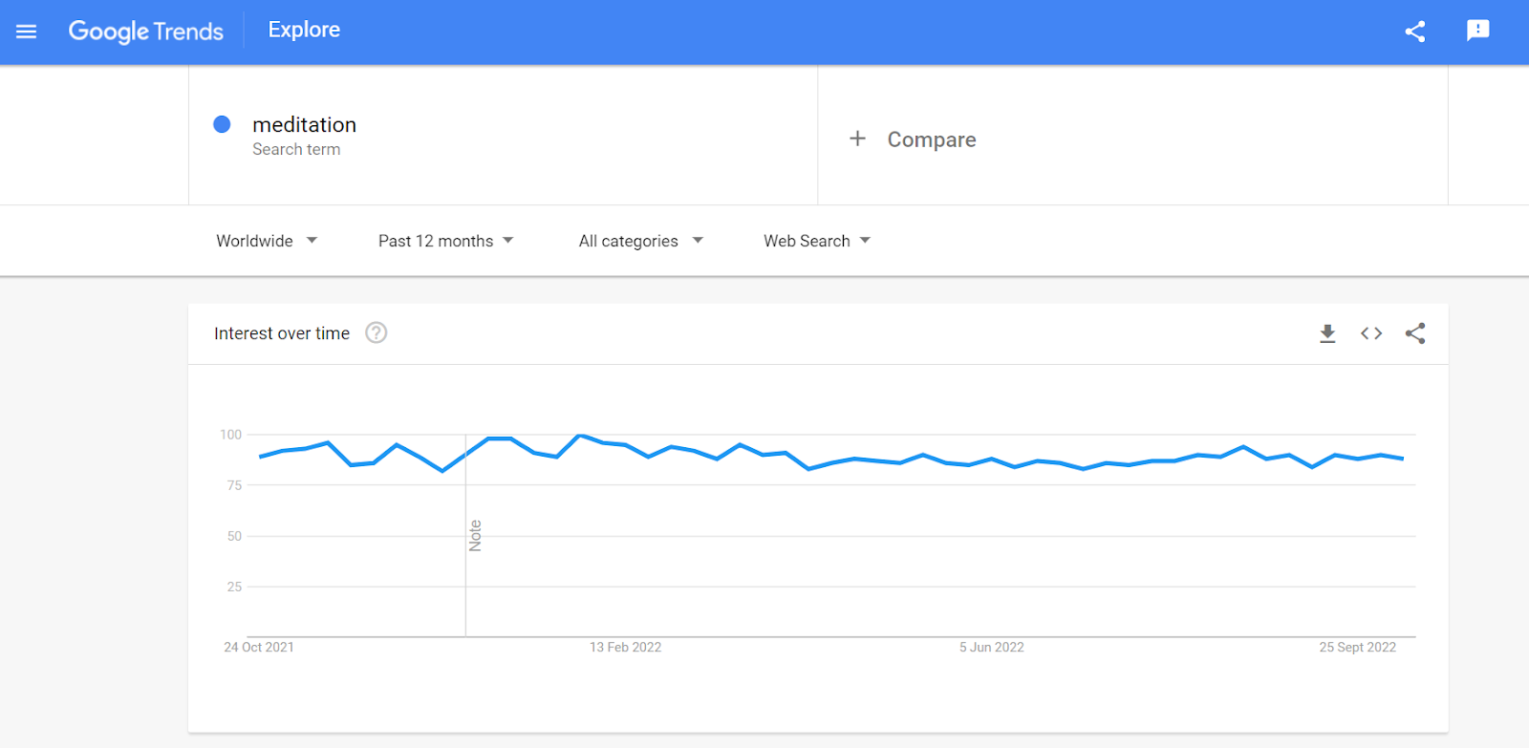Click the 13 Feb 2022 axis label
Image resolution: width=1529 pixels, height=748 pixels.
[625, 648]
